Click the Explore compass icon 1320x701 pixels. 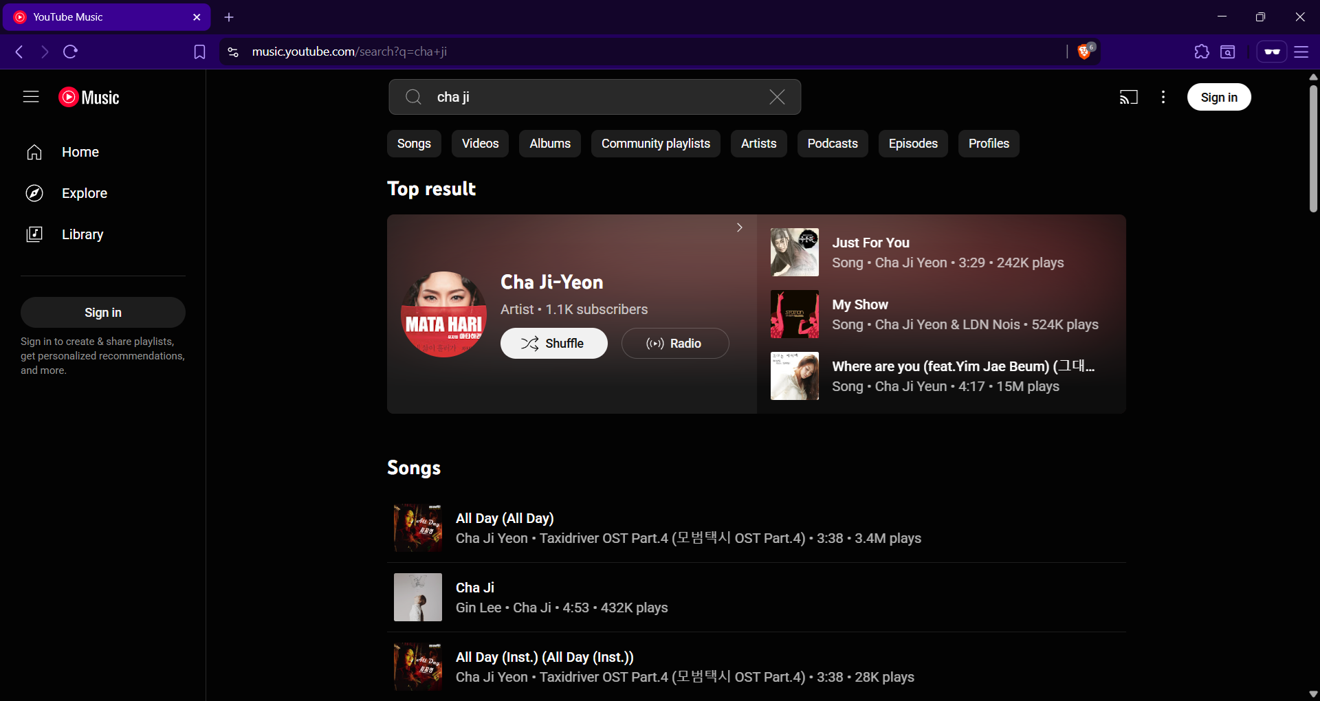[34, 193]
